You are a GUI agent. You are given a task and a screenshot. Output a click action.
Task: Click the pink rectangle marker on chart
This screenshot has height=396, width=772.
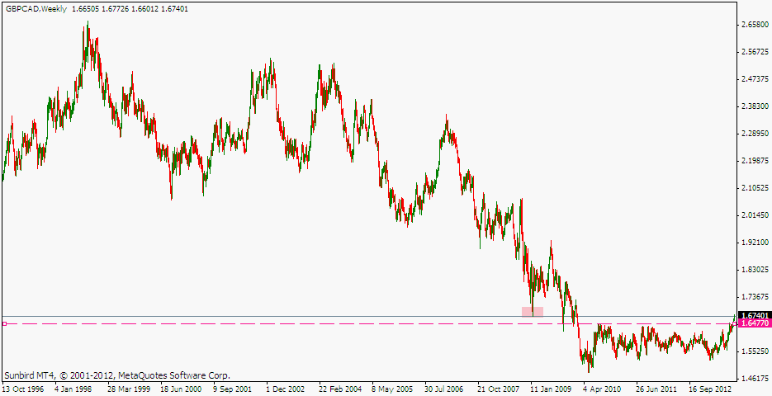click(x=532, y=311)
